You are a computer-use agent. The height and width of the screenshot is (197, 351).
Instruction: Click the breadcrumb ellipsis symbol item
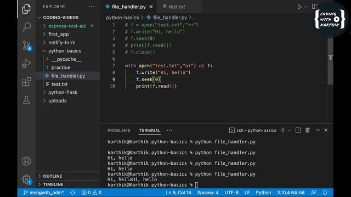click(x=195, y=18)
